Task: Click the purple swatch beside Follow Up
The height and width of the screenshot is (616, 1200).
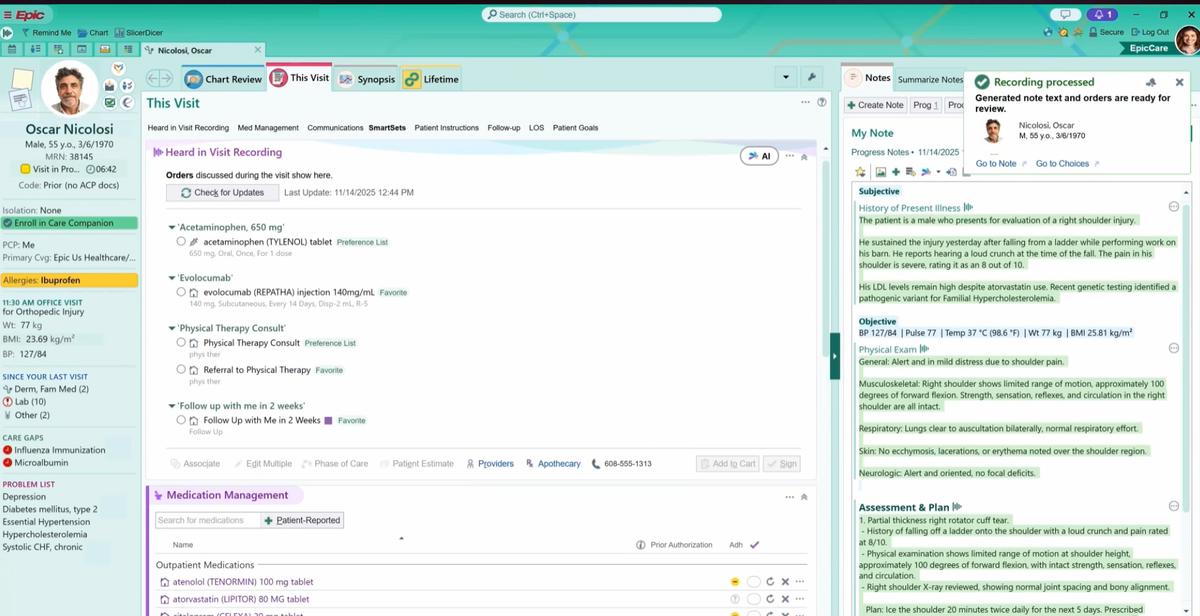Action: coord(328,421)
